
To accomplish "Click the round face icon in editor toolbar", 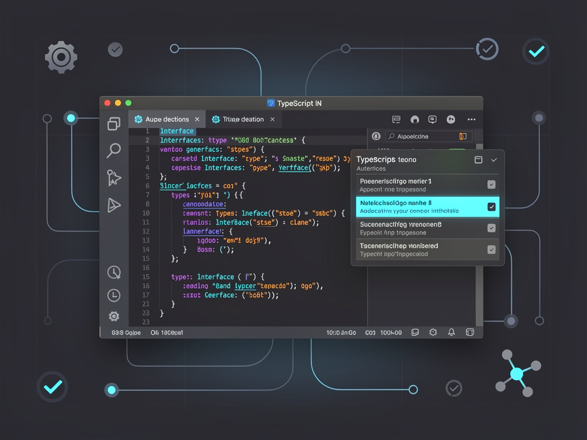I will (451, 119).
